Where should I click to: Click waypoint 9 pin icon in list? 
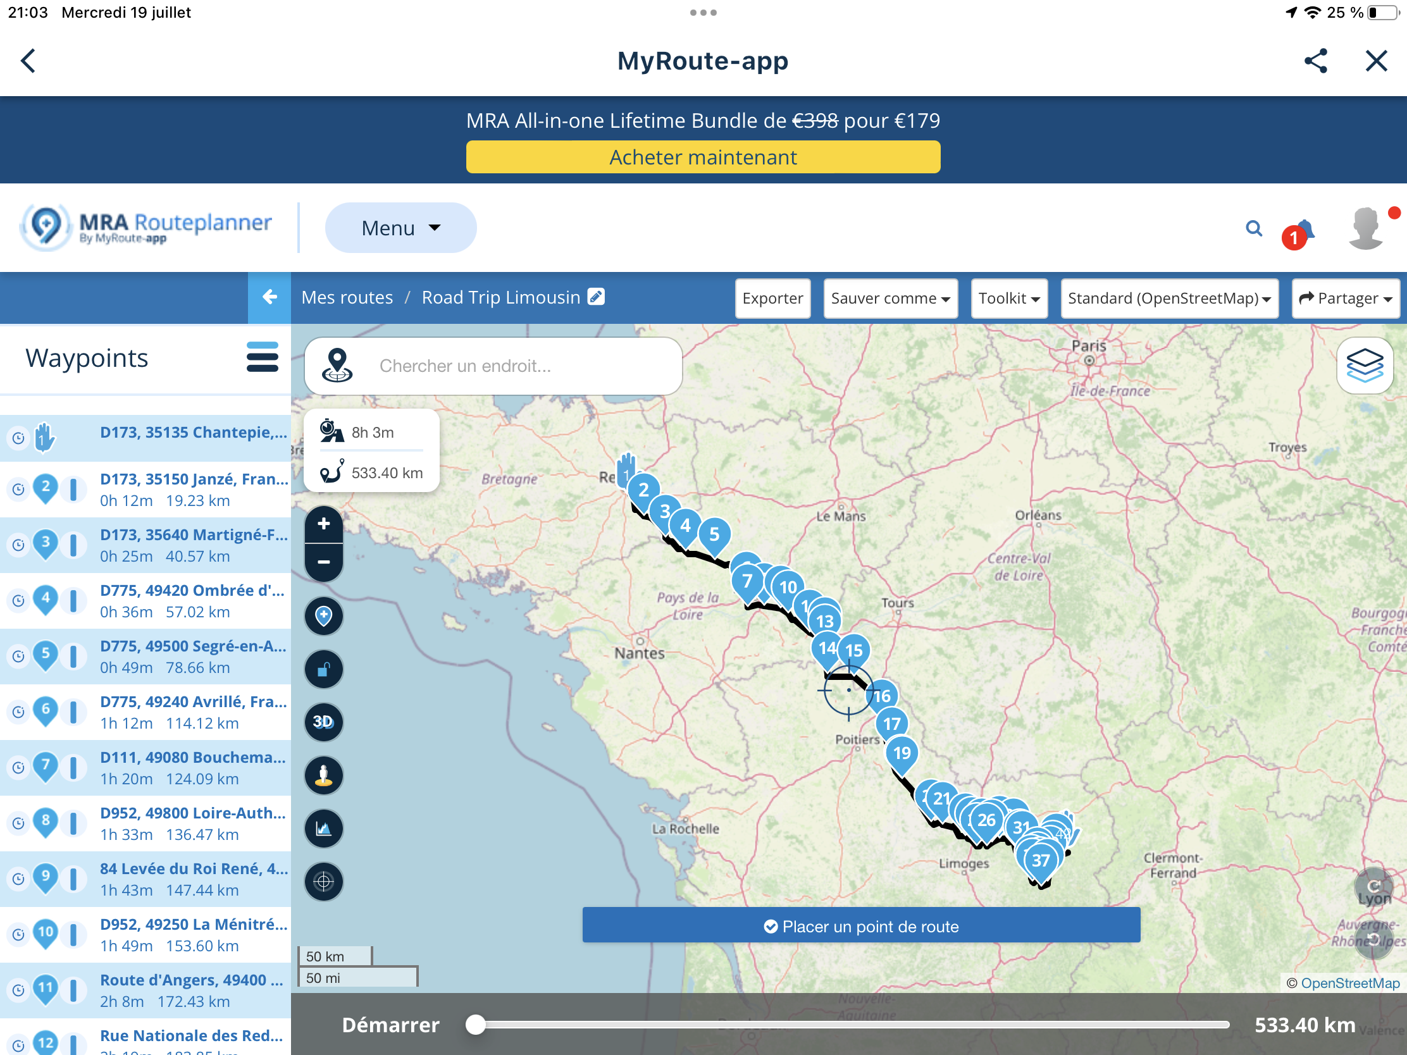(45, 878)
